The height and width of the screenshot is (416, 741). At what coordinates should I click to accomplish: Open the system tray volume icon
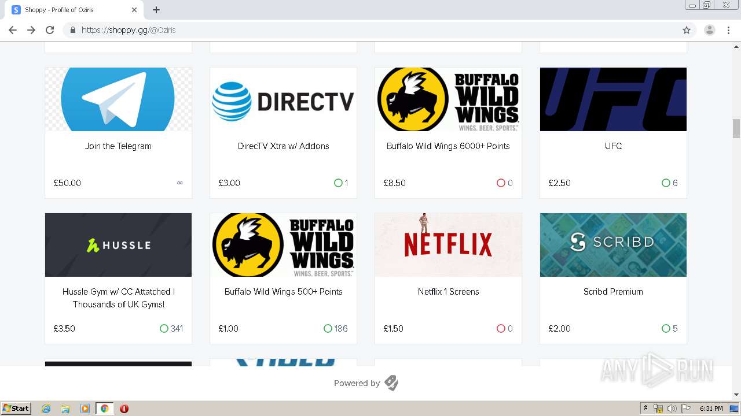(x=672, y=408)
